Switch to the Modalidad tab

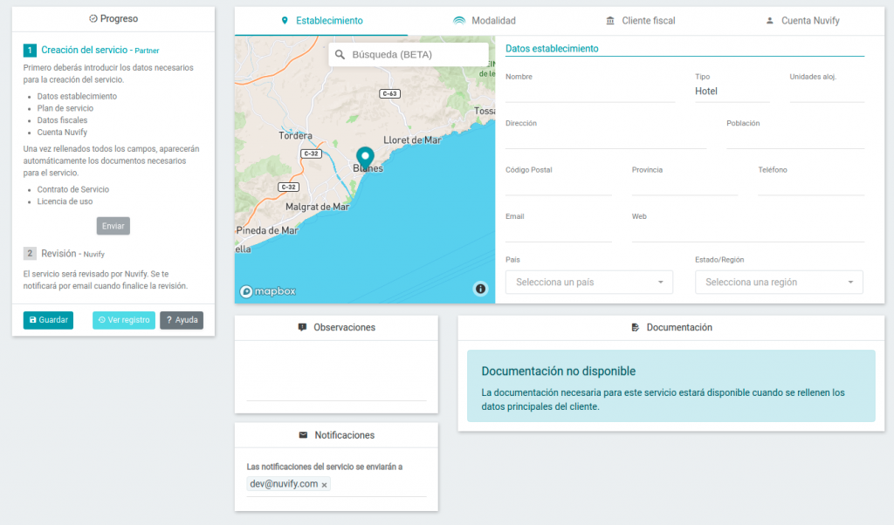484,21
